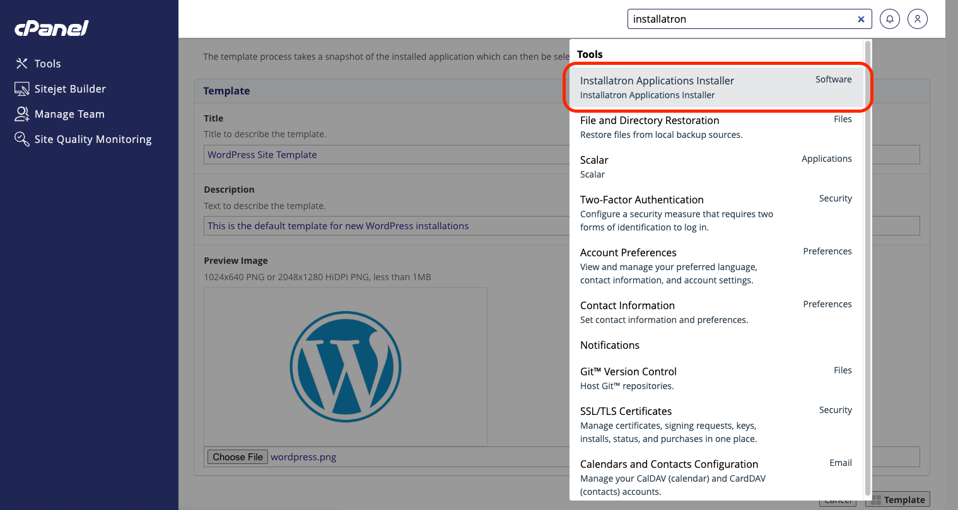Click the '1024x640 PNG or 2048x1280' size hint

tap(317, 277)
